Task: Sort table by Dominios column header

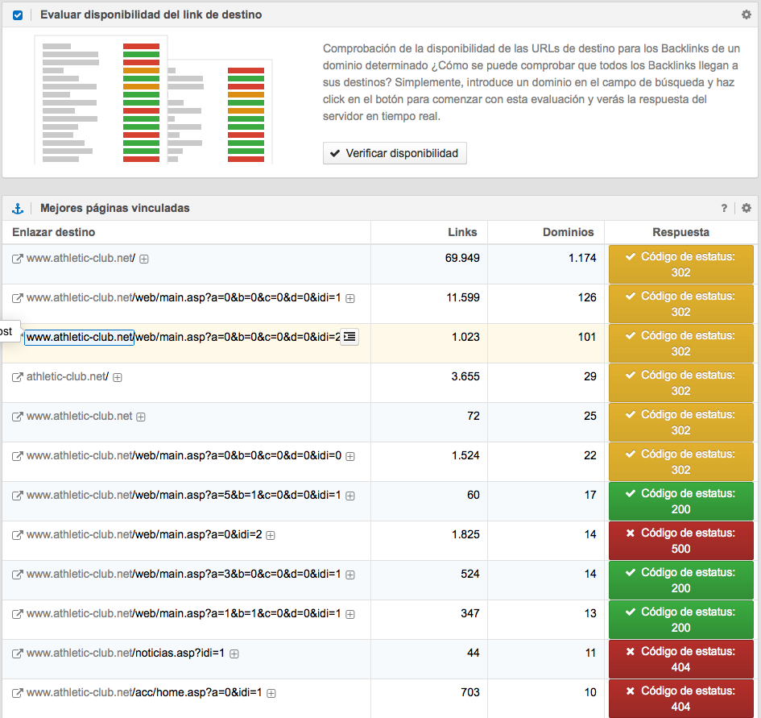Action: [x=568, y=232]
